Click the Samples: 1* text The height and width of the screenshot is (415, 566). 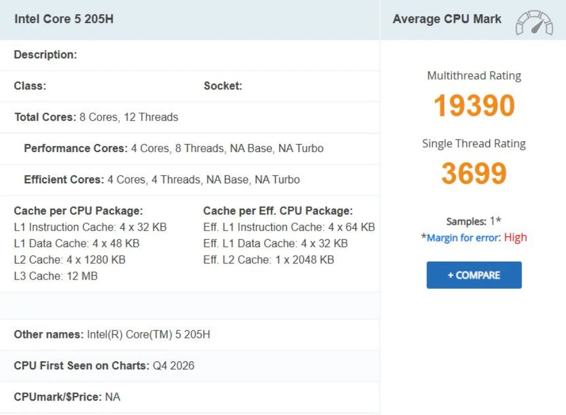tap(474, 221)
